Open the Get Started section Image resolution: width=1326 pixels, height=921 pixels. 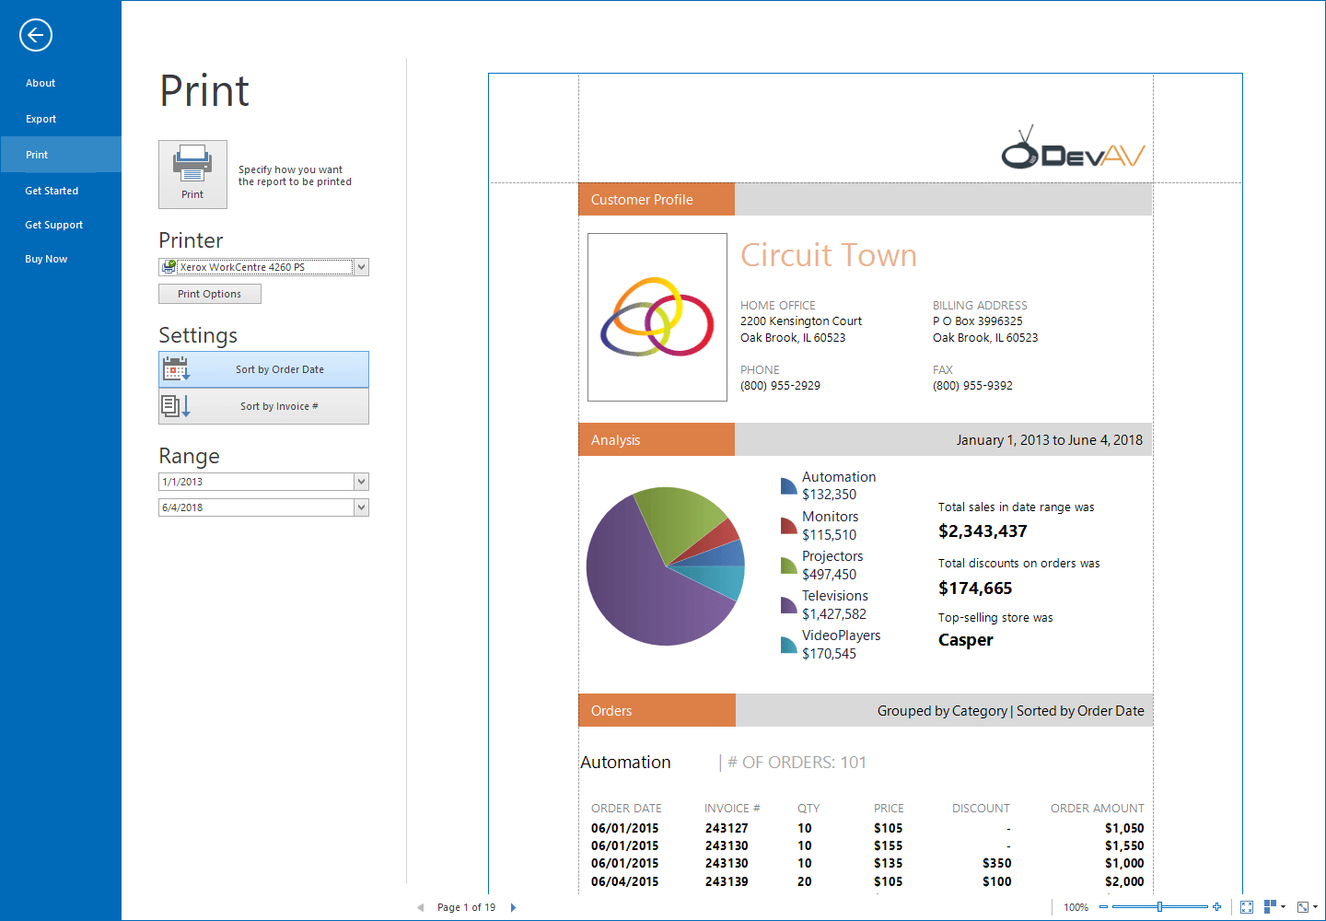[x=52, y=190]
